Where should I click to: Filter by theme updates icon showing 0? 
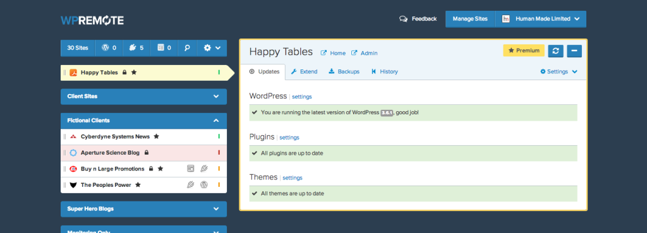point(164,48)
